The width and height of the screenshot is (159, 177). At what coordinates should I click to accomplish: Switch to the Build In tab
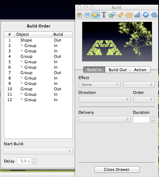[94, 70]
